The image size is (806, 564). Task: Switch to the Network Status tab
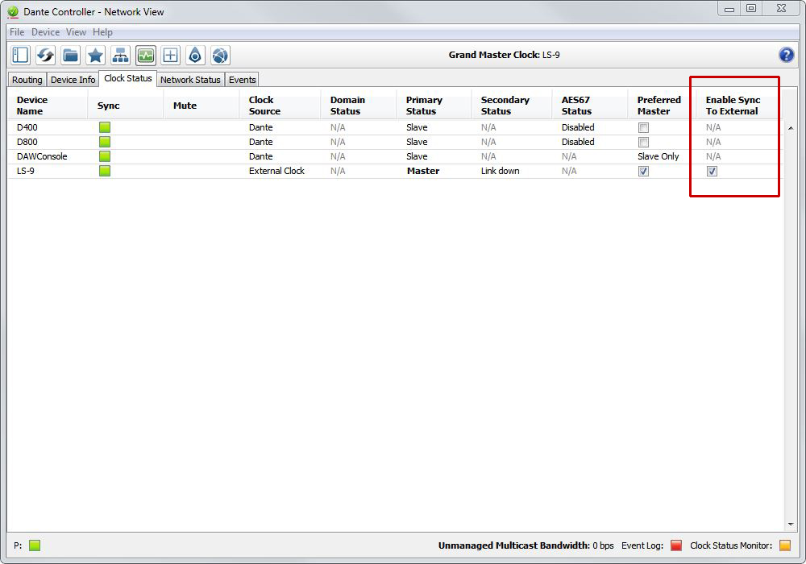click(190, 80)
